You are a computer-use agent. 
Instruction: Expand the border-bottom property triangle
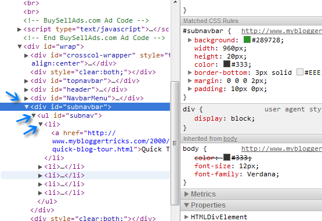tap(190, 73)
